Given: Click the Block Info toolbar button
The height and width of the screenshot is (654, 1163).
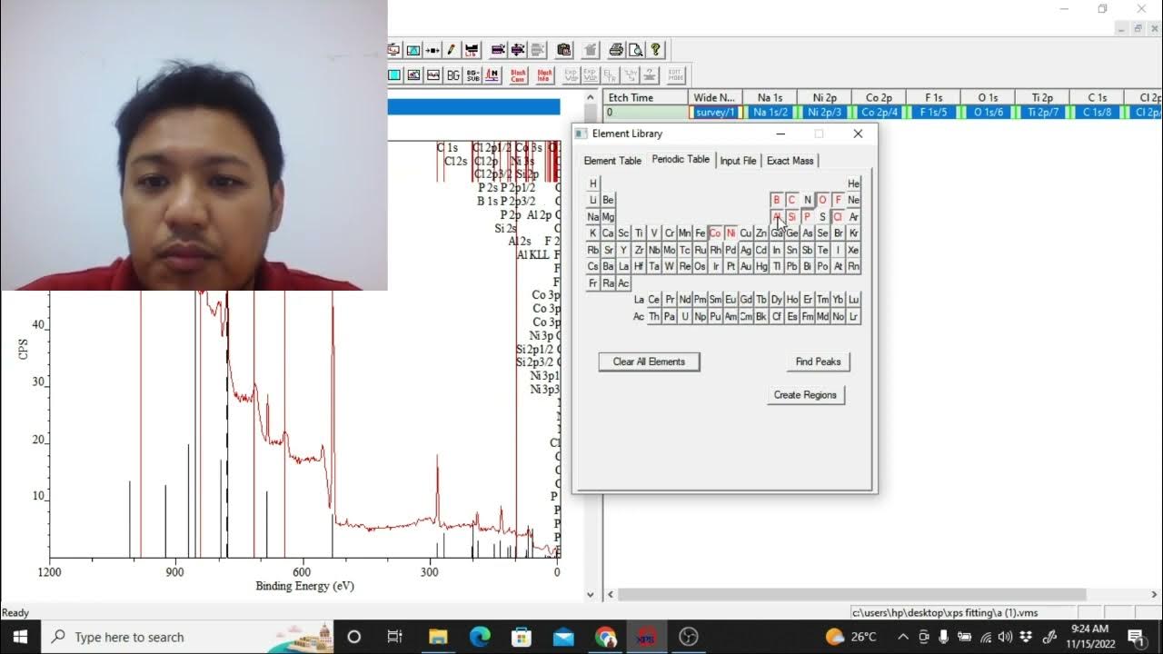Looking at the screenshot, I should pyautogui.click(x=544, y=74).
